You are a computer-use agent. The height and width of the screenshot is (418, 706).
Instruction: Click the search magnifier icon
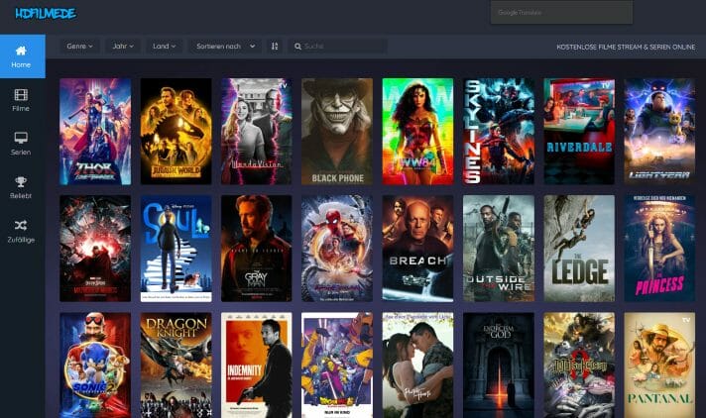click(x=297, y=47)
